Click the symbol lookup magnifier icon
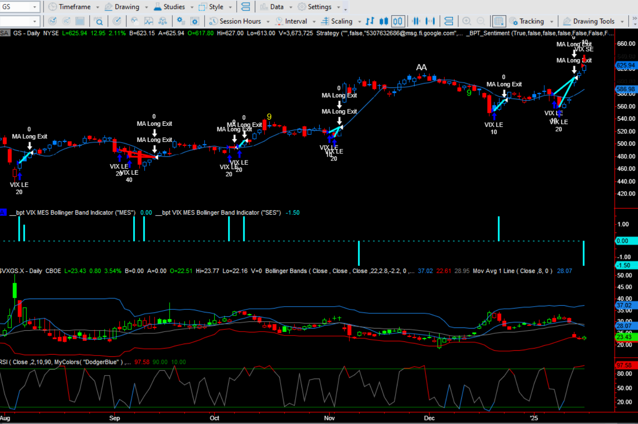Image resolution: width=638 pixels, height=424 pixels. point(99,21)
